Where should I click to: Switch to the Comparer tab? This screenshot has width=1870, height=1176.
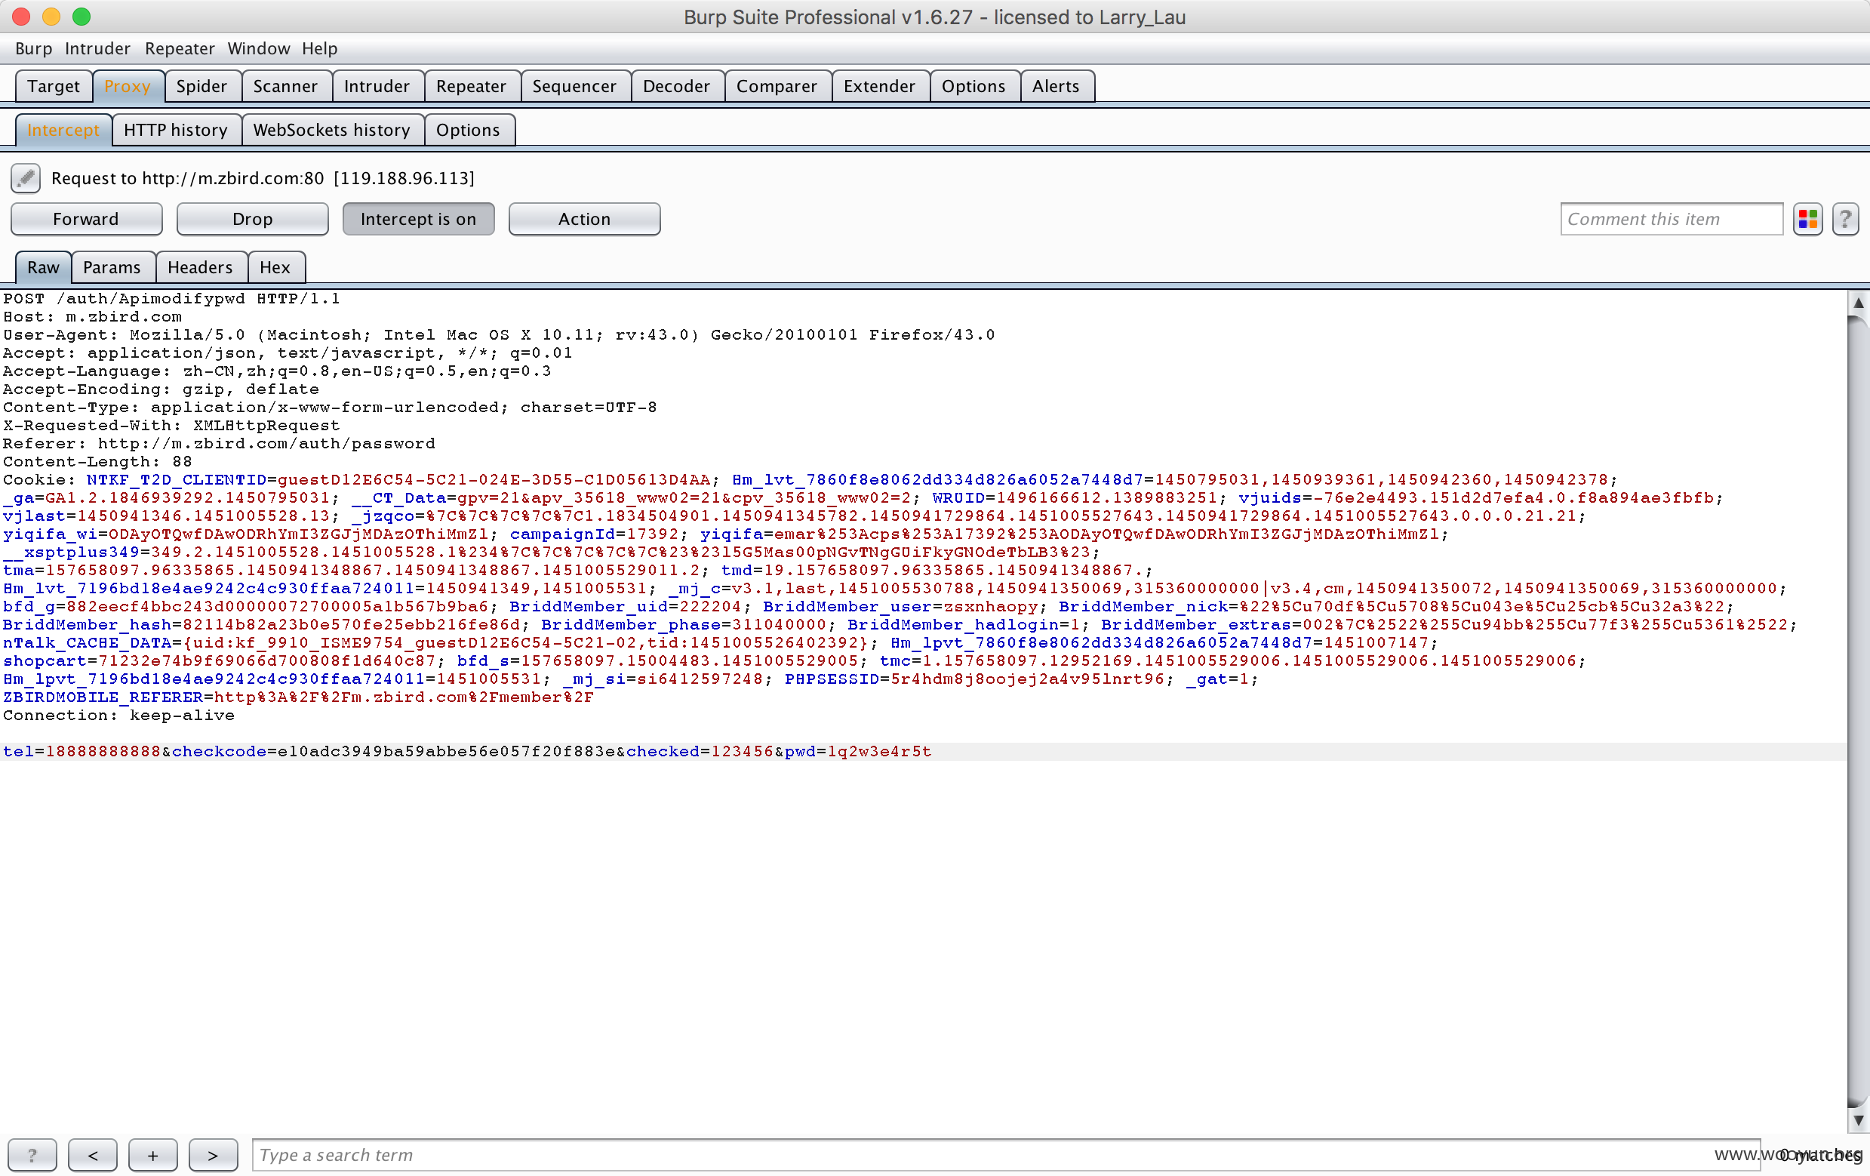(x=777, y=86)
